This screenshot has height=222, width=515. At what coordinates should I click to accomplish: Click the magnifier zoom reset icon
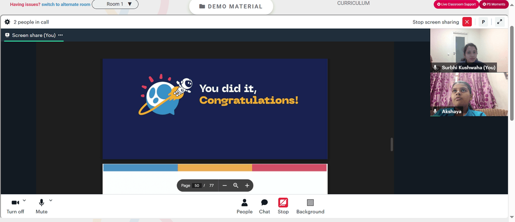(x=235, y=186)
